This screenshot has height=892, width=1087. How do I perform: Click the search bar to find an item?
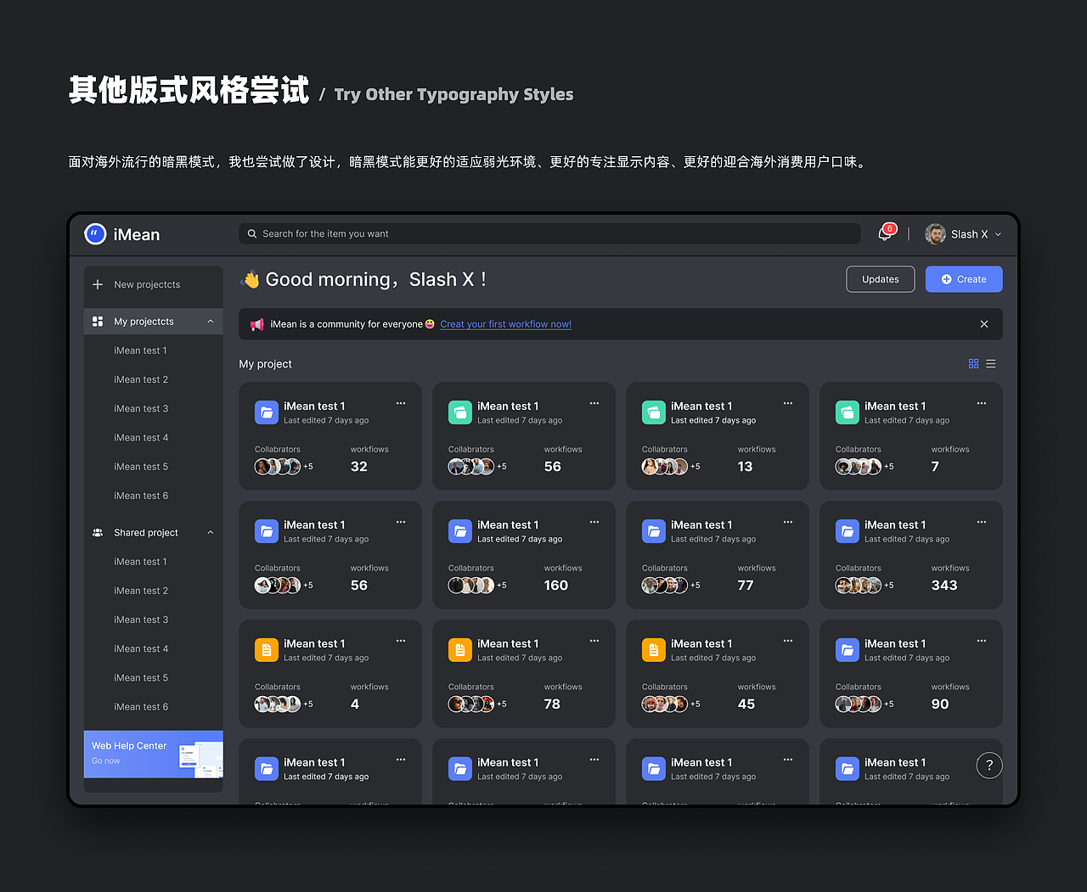click(549, 233)
